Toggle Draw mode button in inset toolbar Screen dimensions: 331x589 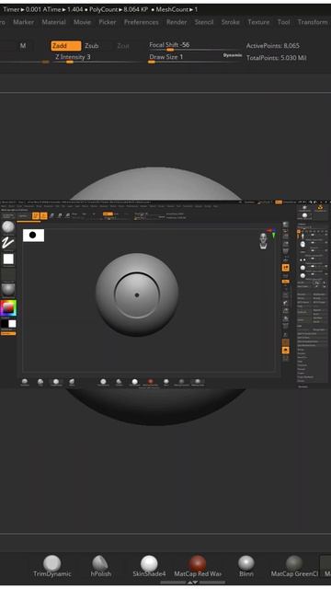tap(43, 215)
